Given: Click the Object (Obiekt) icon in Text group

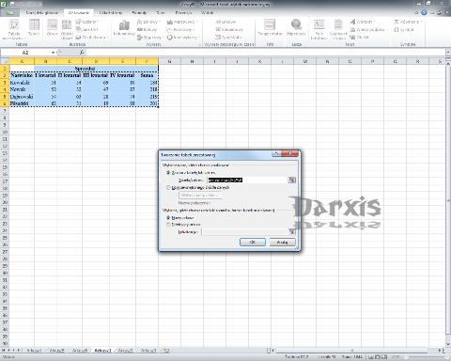Looking at the screenshot, I should click(352, 38).
